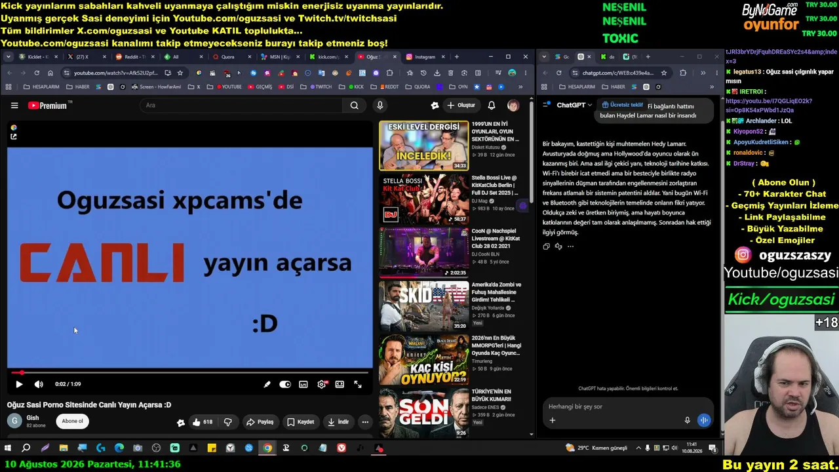Reload the YouTube page

(36, 73)
